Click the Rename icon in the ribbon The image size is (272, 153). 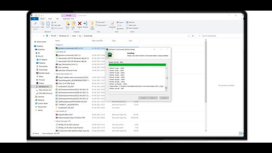point(85,23)
